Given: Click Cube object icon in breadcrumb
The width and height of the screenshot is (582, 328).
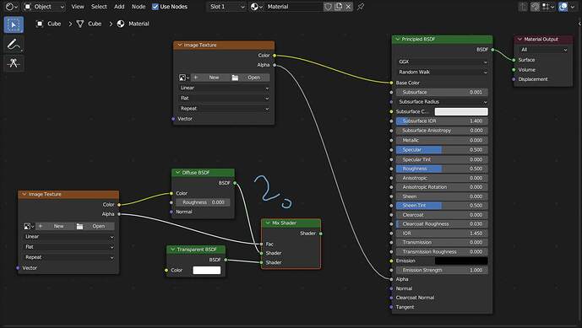Looking at the screenshot, I should click(x=40, y=24).
